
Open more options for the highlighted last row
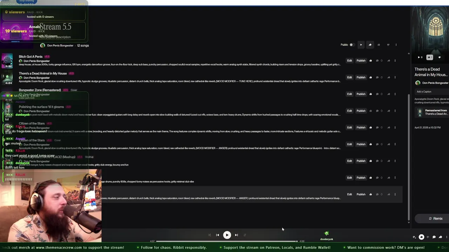click(x=395, y=195)
